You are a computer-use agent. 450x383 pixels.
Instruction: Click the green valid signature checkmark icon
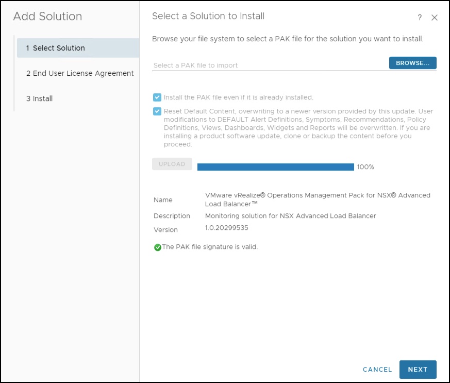[158, 247]
